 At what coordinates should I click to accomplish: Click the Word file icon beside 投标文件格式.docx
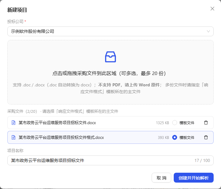pyautogui.click(x=14, y=137)
